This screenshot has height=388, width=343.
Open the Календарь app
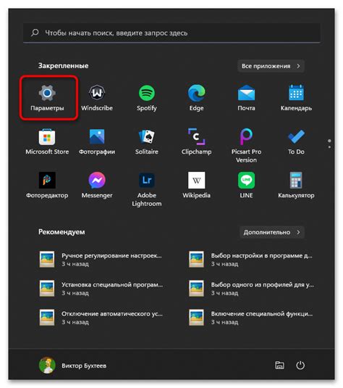(296, 98)
